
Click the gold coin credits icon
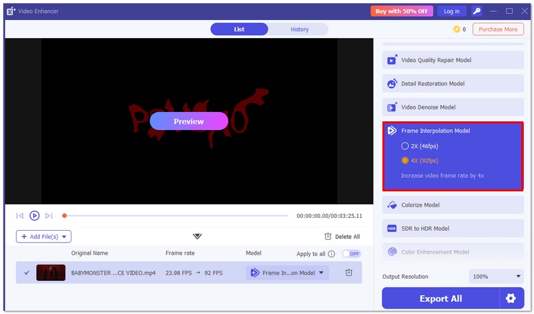click(457, 29)
